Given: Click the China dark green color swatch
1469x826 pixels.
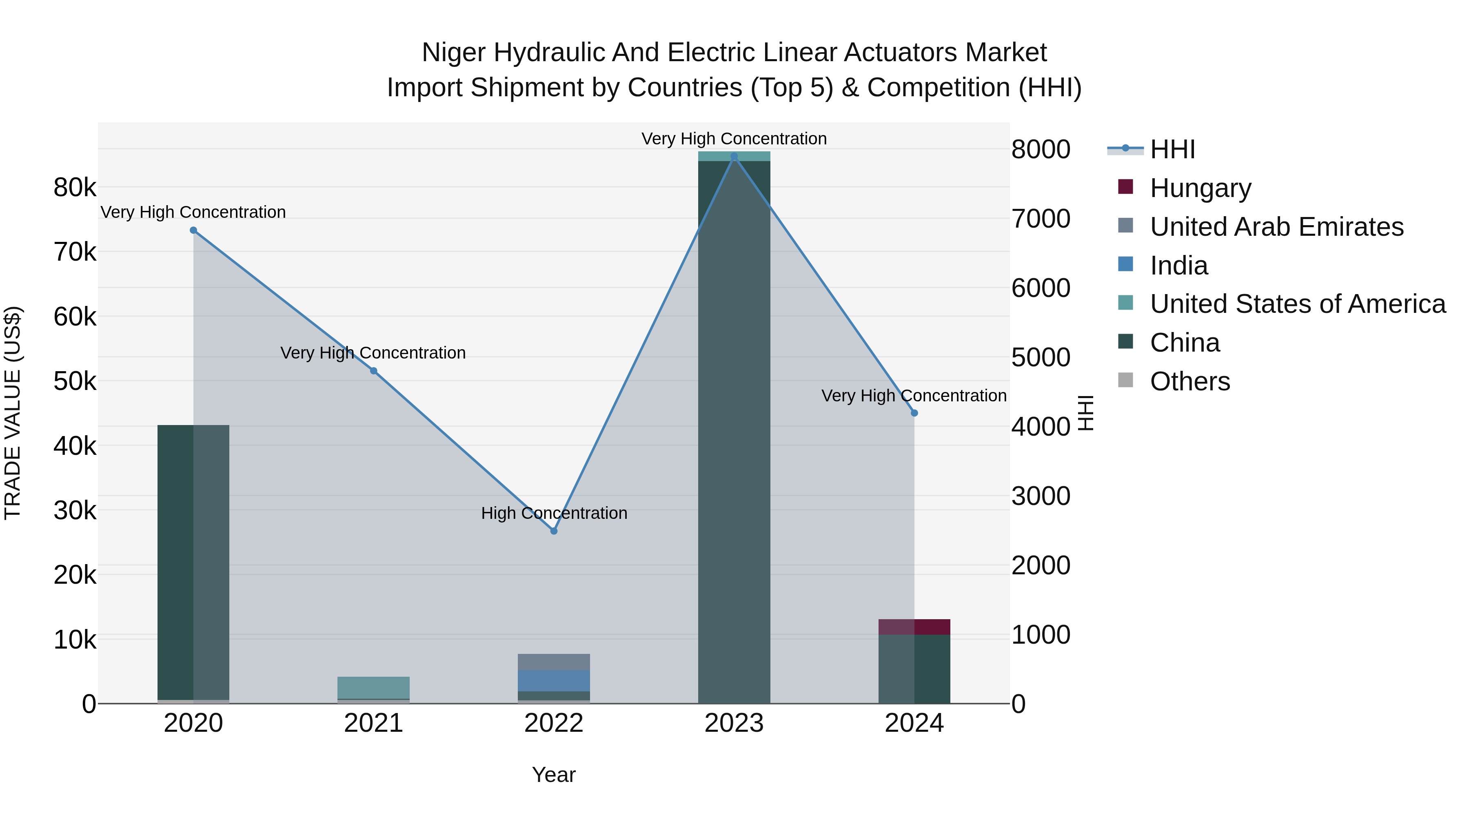Looking at the screenshot, I should (x=1126, y=341).
